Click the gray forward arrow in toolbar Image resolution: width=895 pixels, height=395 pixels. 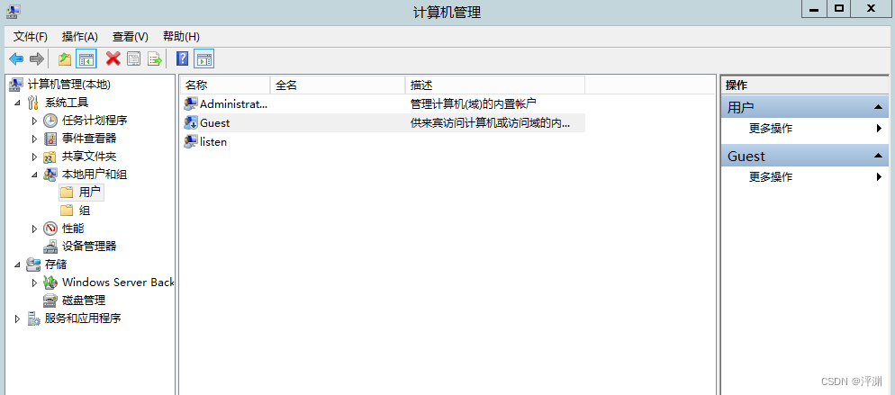click(x=37, y=58)
